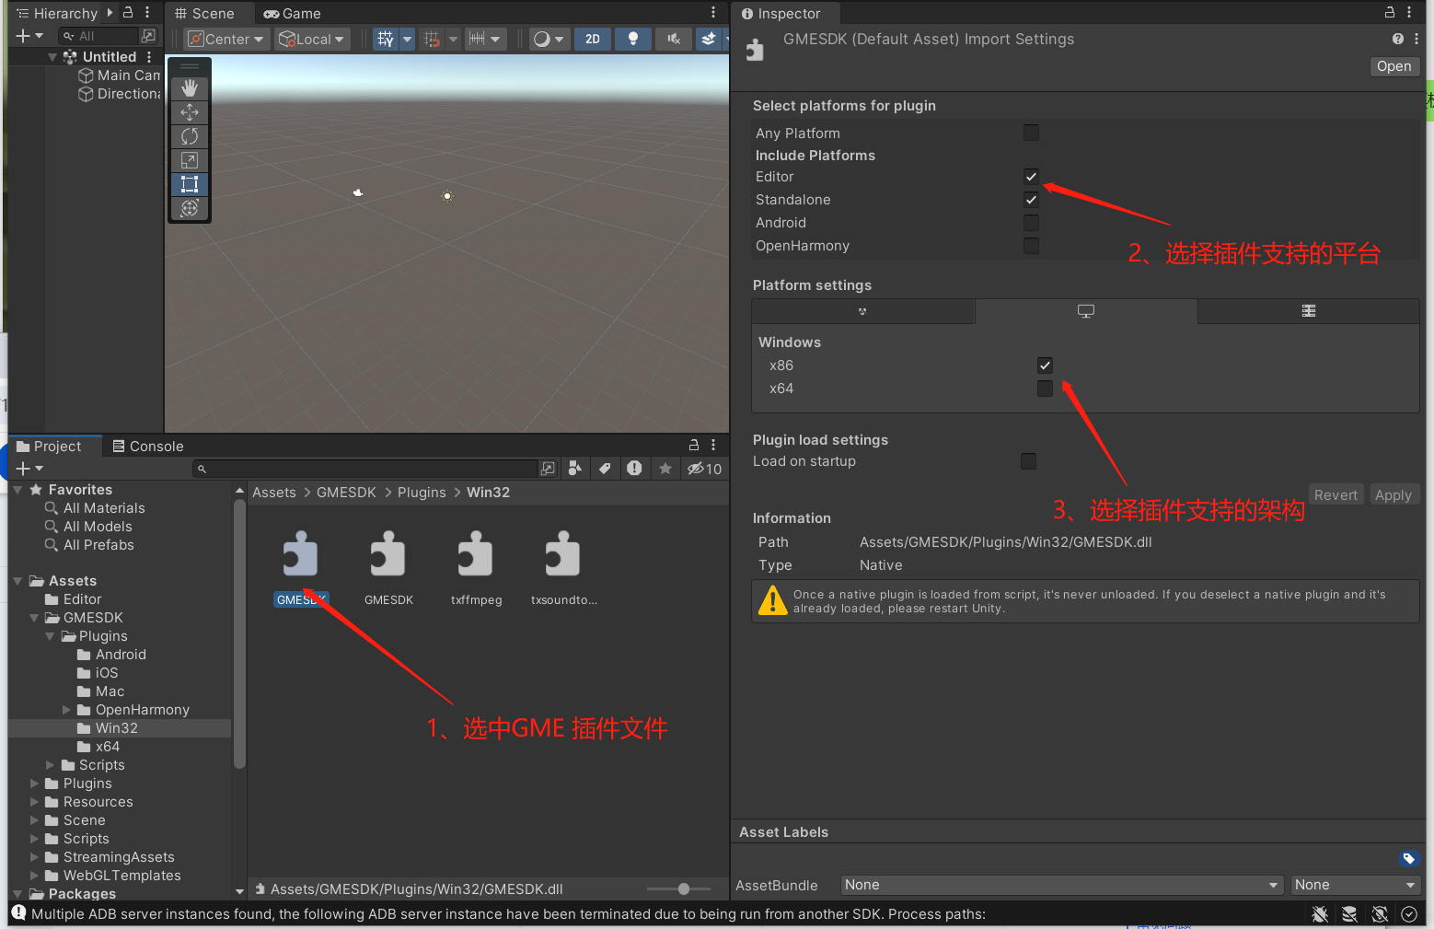Select the Scale tool
Viewport: 1434px width, 929px height.
point(190,160)
